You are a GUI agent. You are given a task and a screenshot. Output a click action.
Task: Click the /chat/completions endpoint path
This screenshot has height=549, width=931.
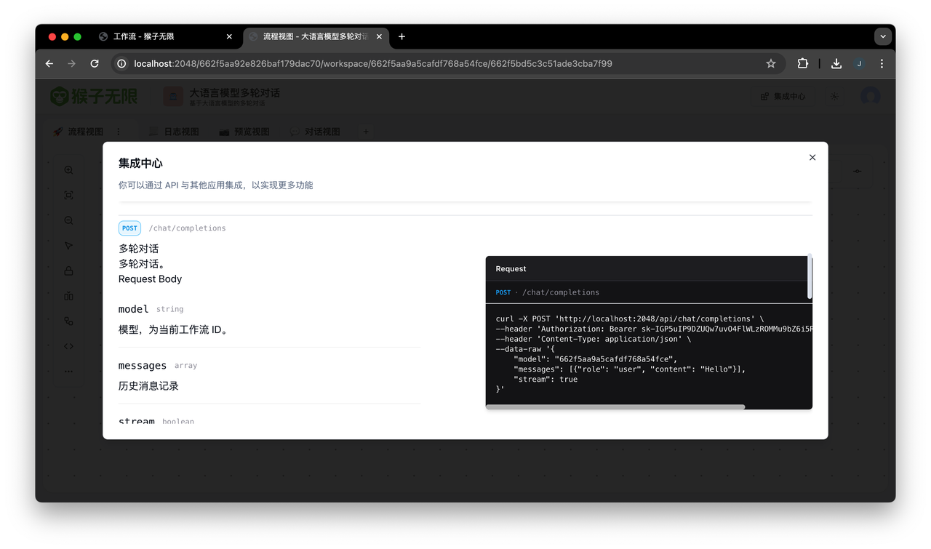click(x=187, y=228)
